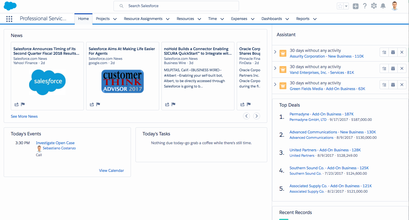Expand the Vand Enterprises assistant item
Screen dimensions: 409x220
275,68
